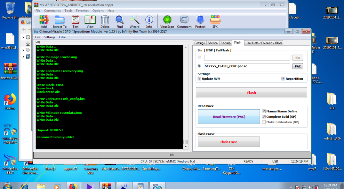Viewport: 344px width, 189px height.
Task: Click the READY status bar entry
Action: [x=248, y=162]
